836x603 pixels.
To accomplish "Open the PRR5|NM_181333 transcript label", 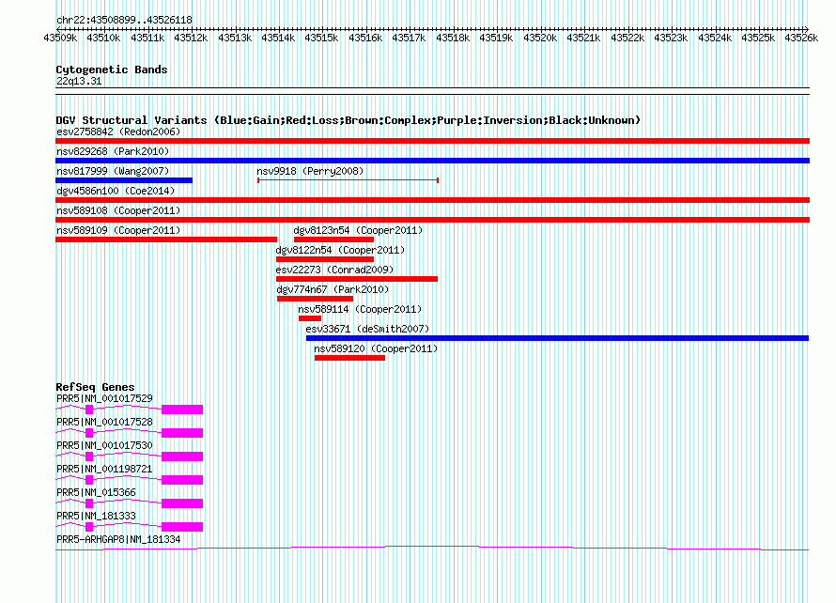I will (x=96, y=516).
